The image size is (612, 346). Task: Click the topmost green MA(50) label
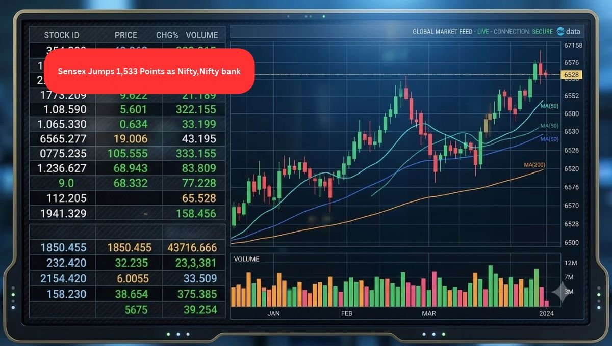549,106
